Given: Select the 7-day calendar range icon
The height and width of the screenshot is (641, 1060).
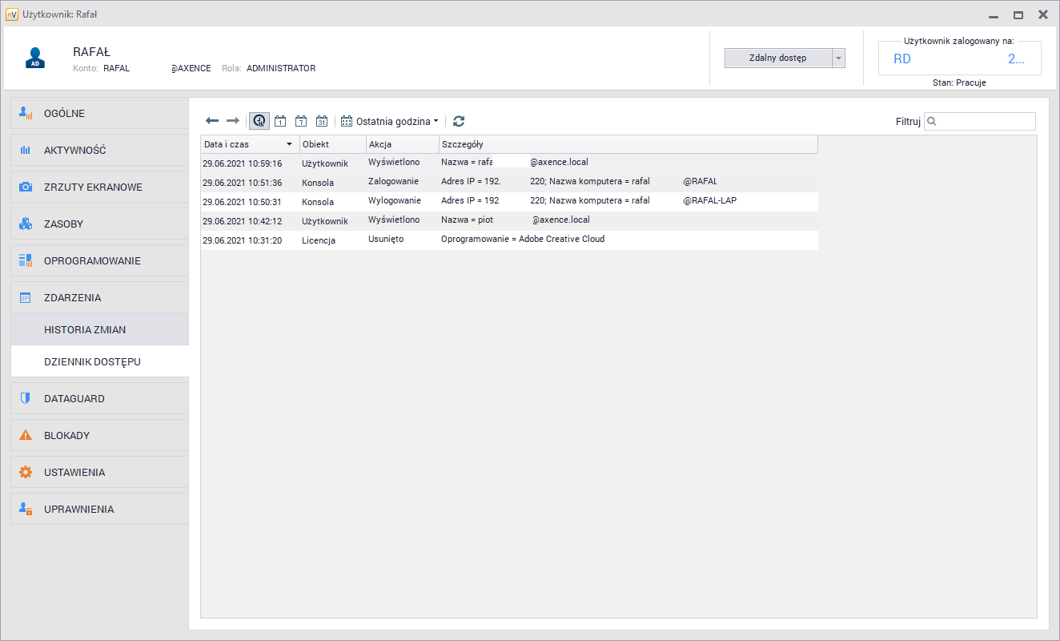Looking at the screenshot, I should pyautogui.click(x=301, y=121).
